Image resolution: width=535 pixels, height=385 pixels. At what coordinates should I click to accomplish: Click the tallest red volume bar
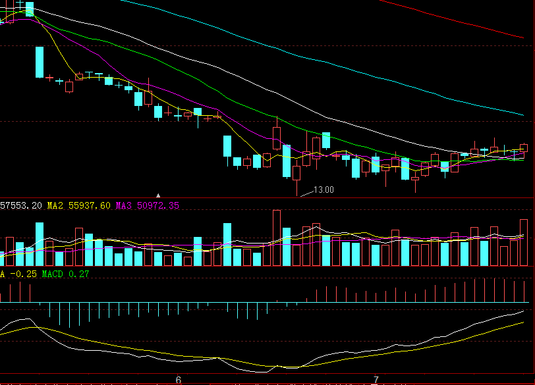click(277, 238)
